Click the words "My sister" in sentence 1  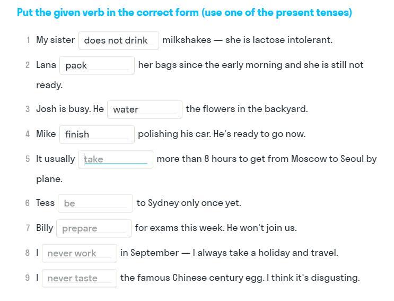click(x=55, y=40)
